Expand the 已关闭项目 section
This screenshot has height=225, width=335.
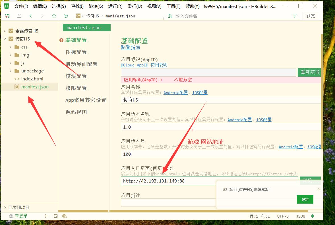coord(5,207)
